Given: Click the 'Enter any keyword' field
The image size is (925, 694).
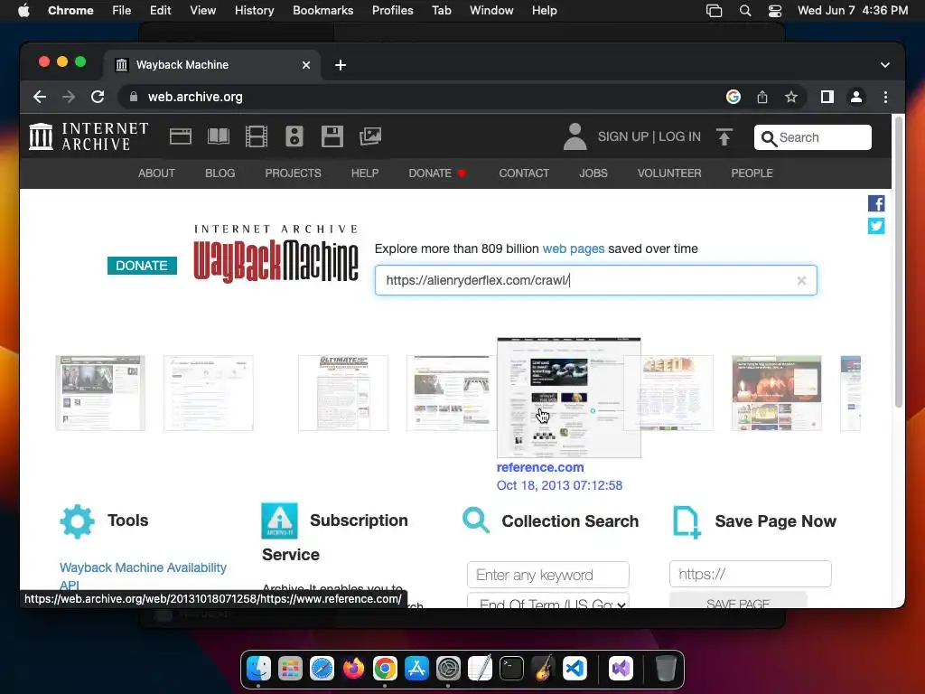Looking at the screenshot, I should 548,575.
